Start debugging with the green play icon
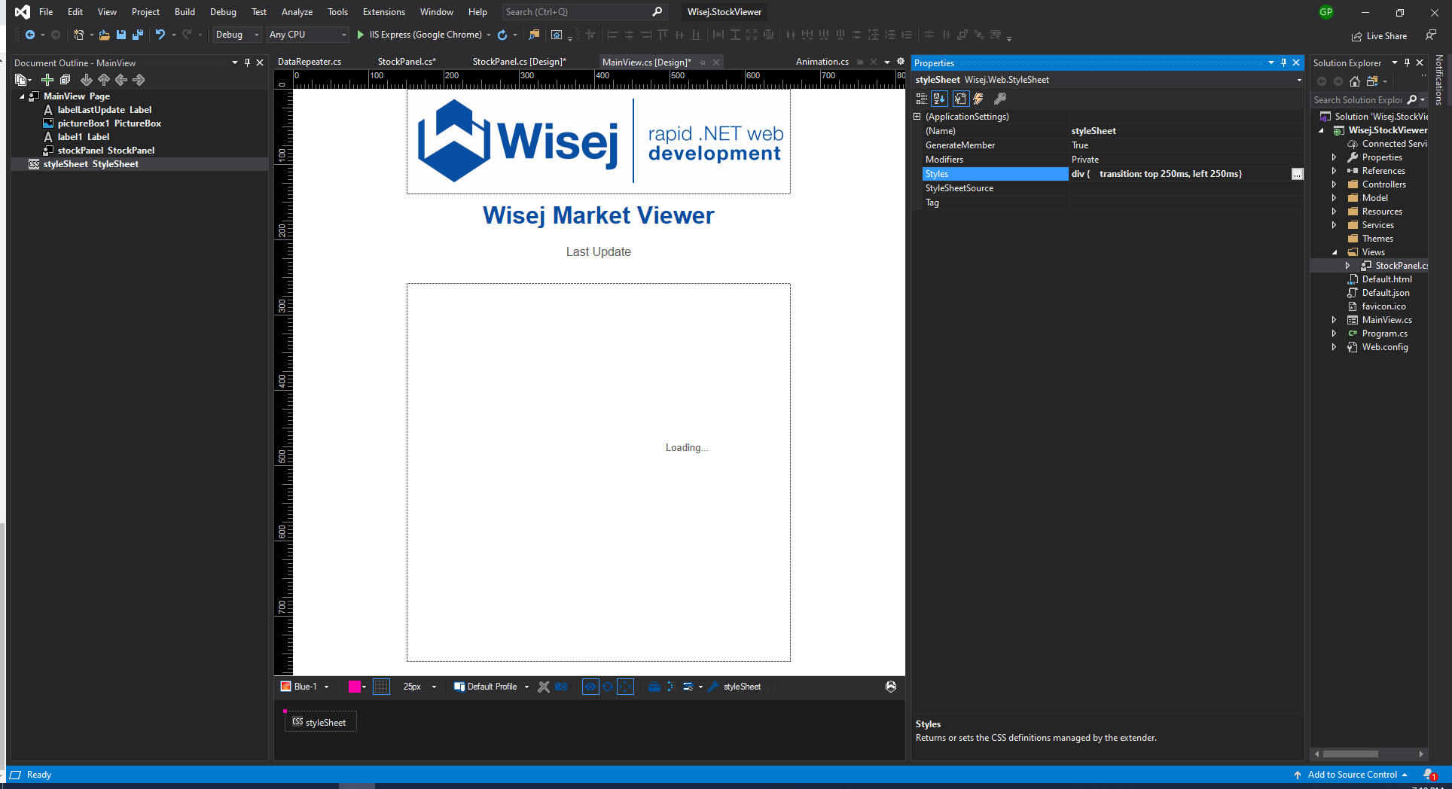The width and height of the screenshot is (1452, 789). click(361, 35)
